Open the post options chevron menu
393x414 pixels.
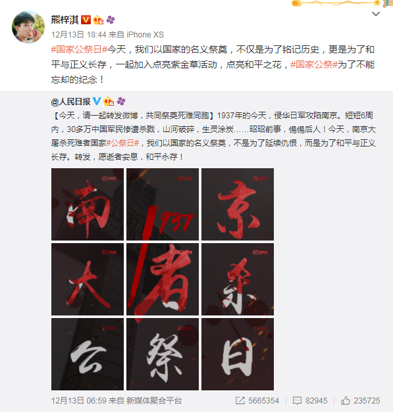tap(375, 14)
